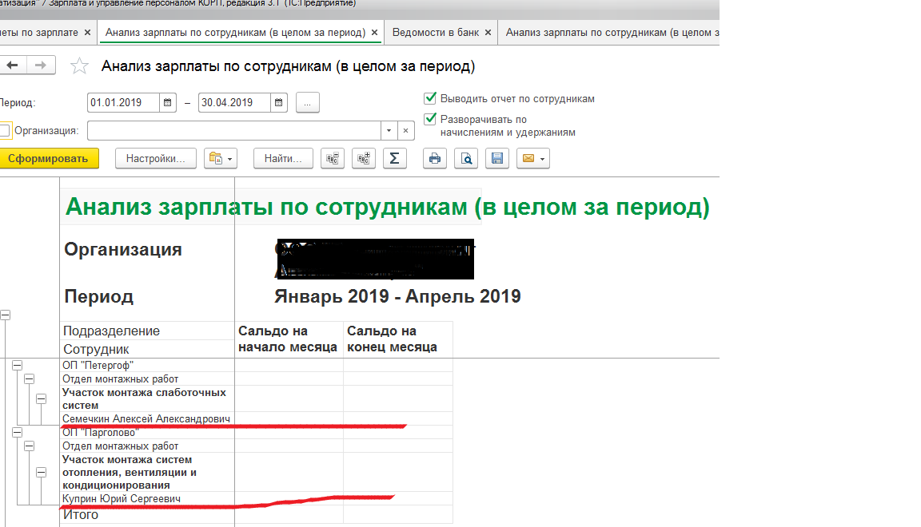This screenshot has width=921, height=527.
Task: Close the Ведомости в банк tab
Action: coord(488,33)
